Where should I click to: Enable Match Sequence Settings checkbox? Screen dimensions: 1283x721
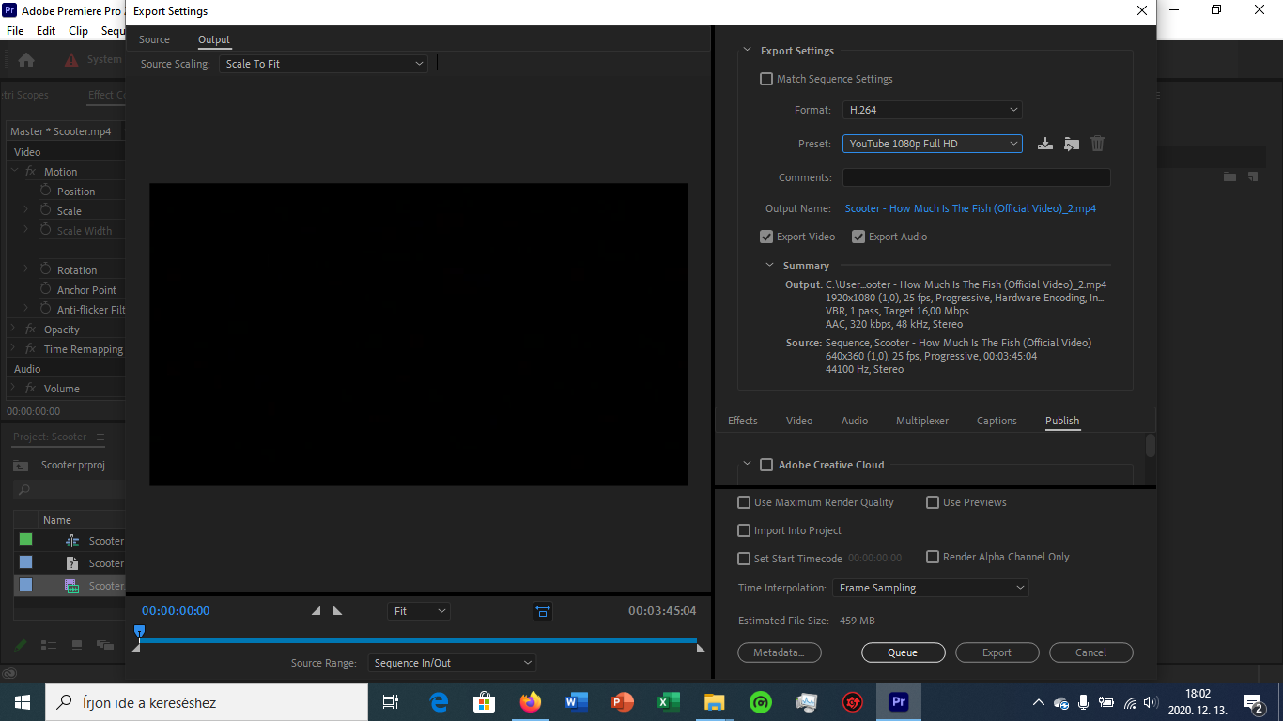tap(766, 79)
